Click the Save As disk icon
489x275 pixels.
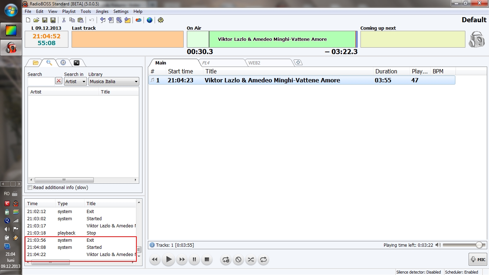coord(53,20)
